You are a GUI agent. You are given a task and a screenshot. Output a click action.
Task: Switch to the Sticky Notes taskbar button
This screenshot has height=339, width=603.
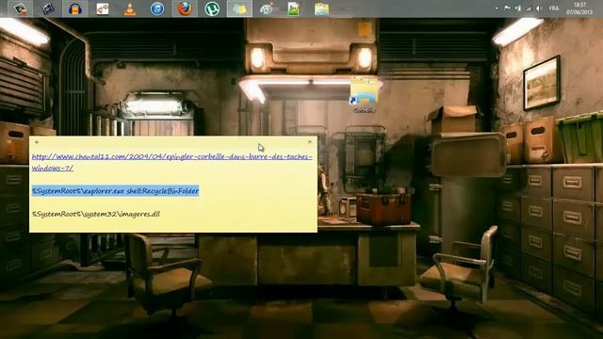(x=239, y=8)
